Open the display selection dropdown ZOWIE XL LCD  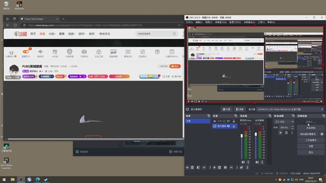pyautogui.click(x=290, y=109)
